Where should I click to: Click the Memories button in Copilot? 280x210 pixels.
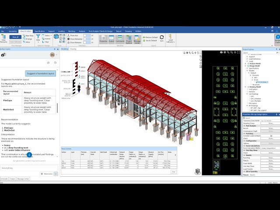point(47,174)
